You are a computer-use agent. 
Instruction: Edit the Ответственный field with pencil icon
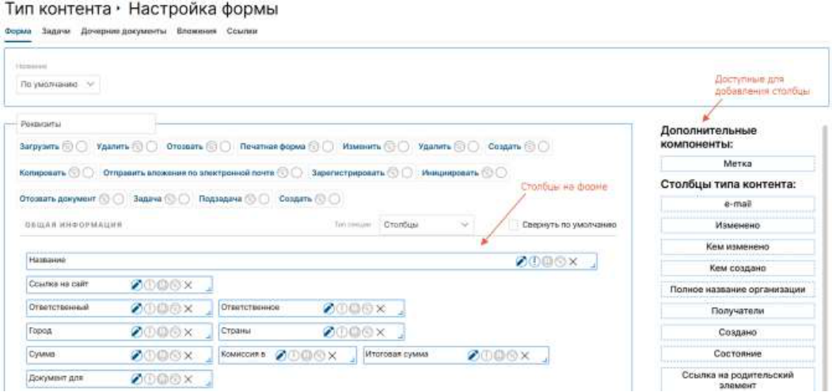point(137,308)
